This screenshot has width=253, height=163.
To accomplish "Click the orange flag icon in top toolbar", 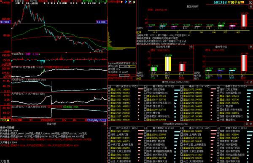I will point(122,2).
